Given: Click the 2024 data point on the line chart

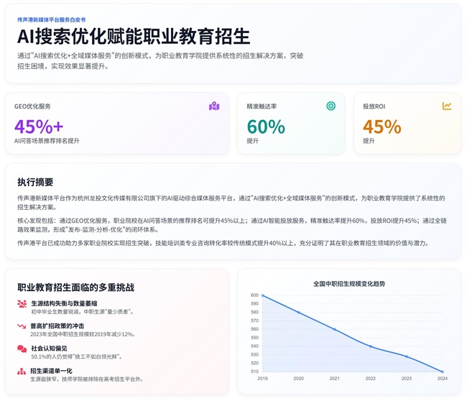Looking at the screenshot, I should coord(442,372).
